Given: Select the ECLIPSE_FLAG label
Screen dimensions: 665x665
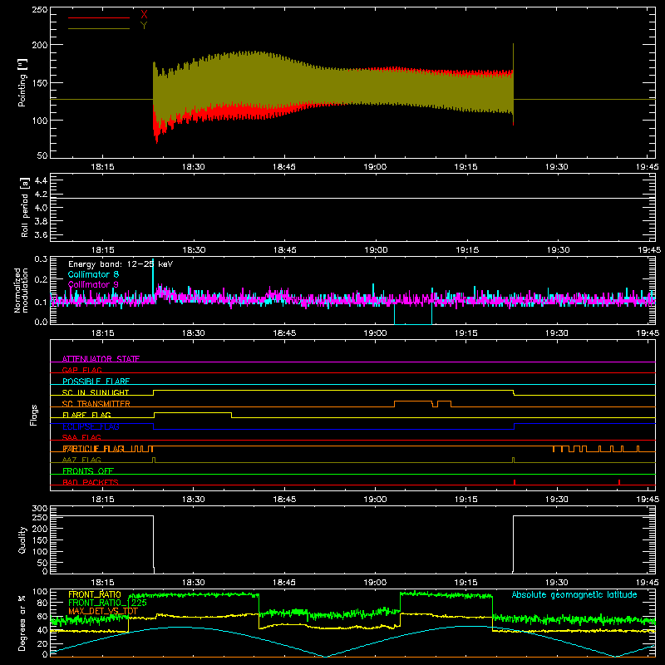Looking at the screenshot, I should click(91, 426).
